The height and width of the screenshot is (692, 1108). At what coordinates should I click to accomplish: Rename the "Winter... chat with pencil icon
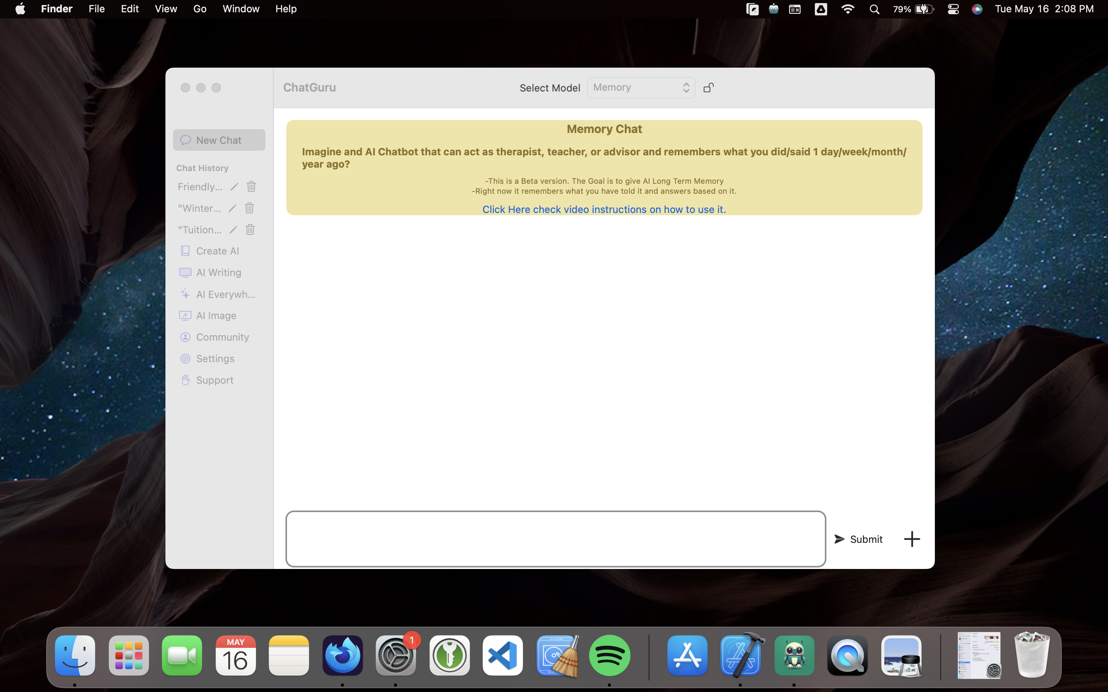click(232, 208)
